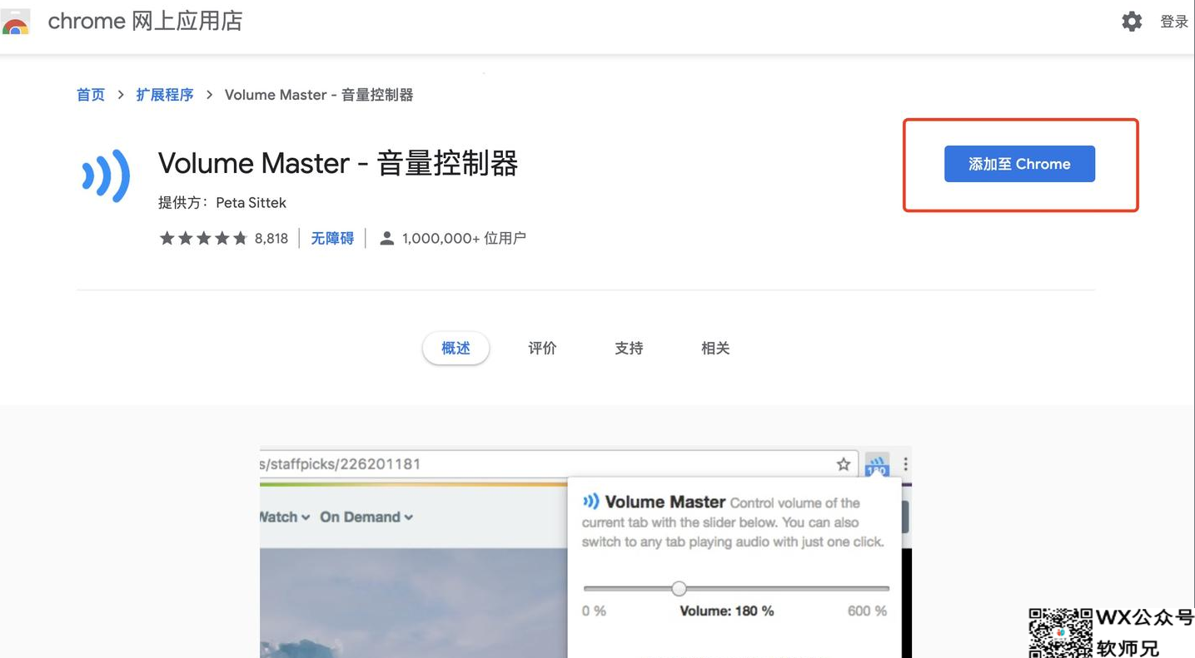Click the staffpicks/226201181 address bar
Screen dimensions: 1195x658
point(559,464)
